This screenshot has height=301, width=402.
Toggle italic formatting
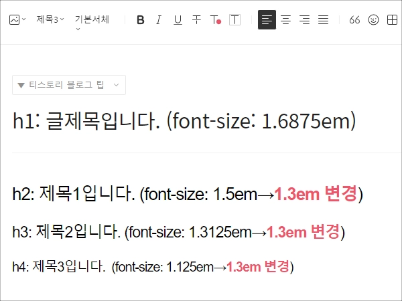tap(159, 19)
